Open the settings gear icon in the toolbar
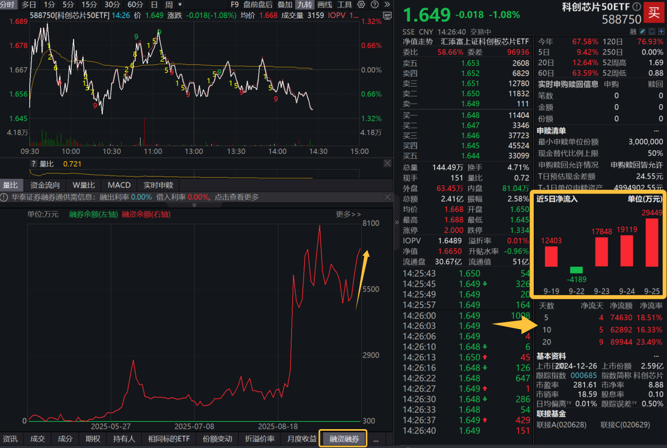This screenshot has width=667, height=448. [x=361, y=4]
